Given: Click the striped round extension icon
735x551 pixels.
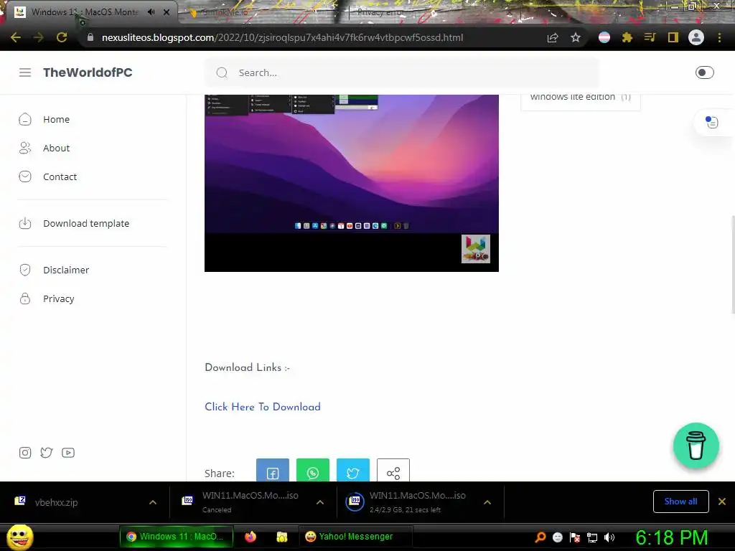Looking at the screenshot, I should [x=604, y=37].
